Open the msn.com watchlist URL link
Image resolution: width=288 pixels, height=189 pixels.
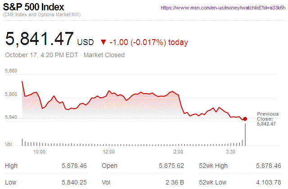[x=222, y=8]
